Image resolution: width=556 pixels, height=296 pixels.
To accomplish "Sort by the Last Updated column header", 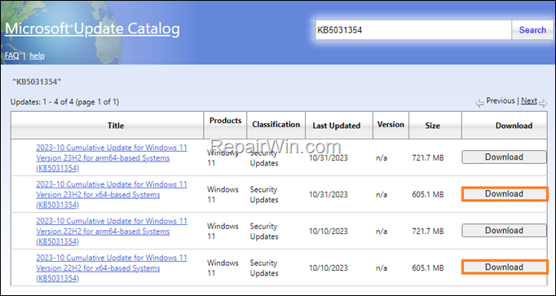I will click(x=339, y=125).
